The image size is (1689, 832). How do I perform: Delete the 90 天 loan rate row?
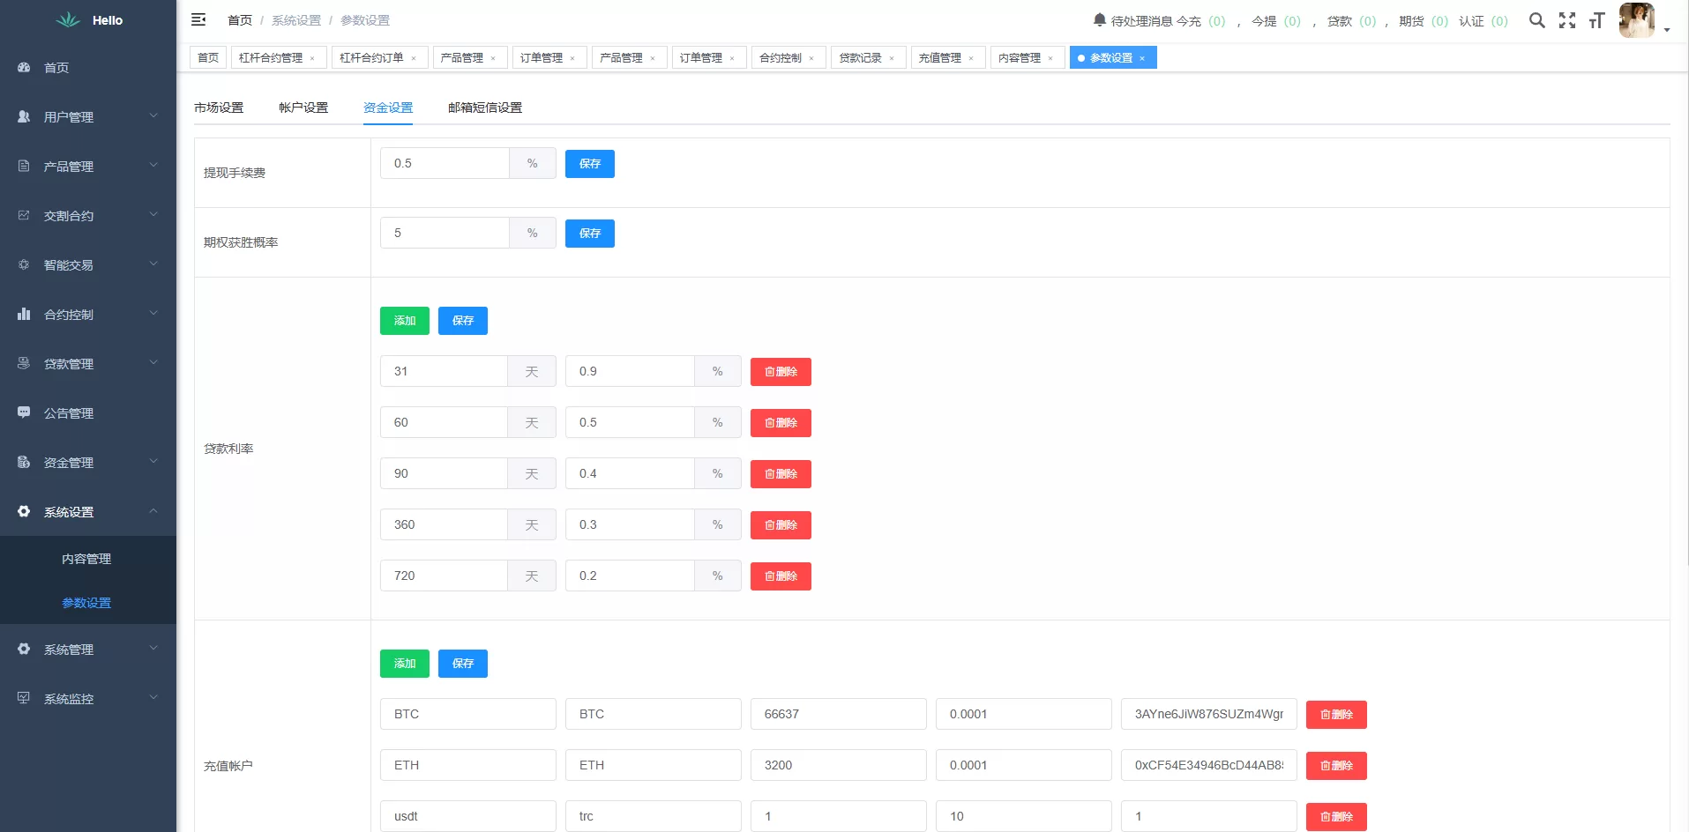[781, 474]
